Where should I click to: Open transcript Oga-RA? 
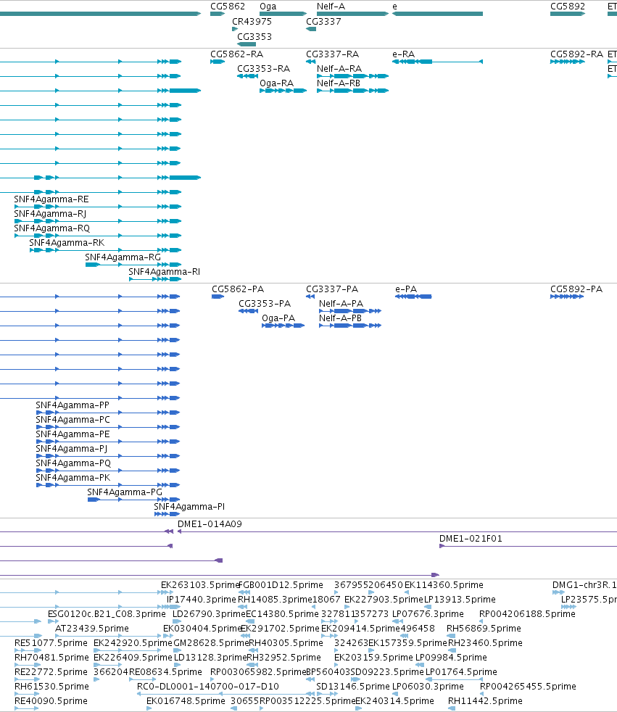click(276, 83)
